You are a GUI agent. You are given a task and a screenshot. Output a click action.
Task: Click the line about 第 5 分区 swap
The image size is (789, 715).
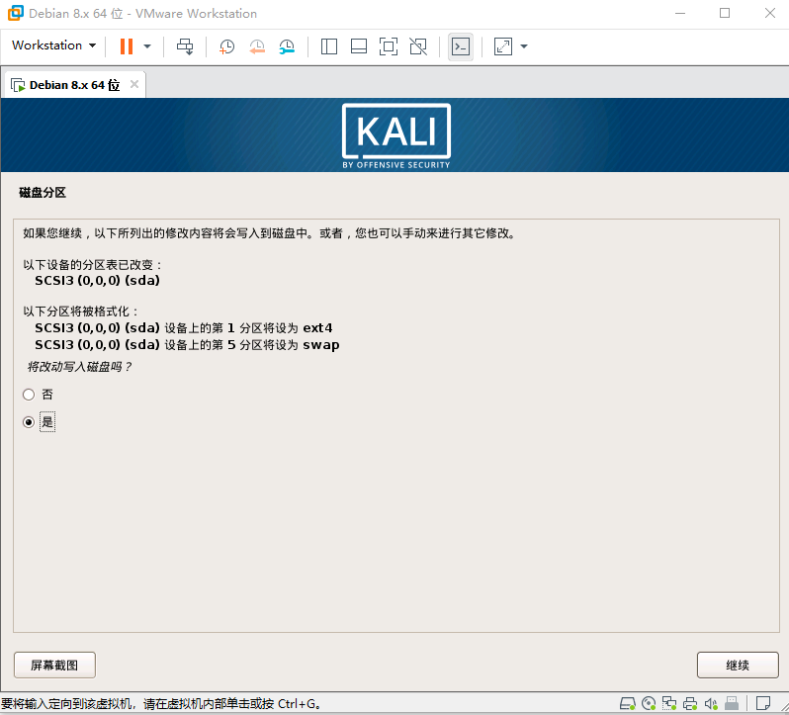pos(187,345)
